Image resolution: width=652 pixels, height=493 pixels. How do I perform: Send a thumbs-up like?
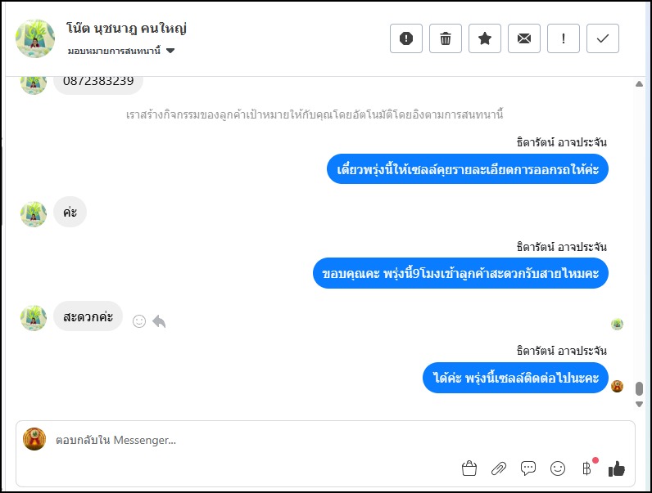tap(617, 468)
